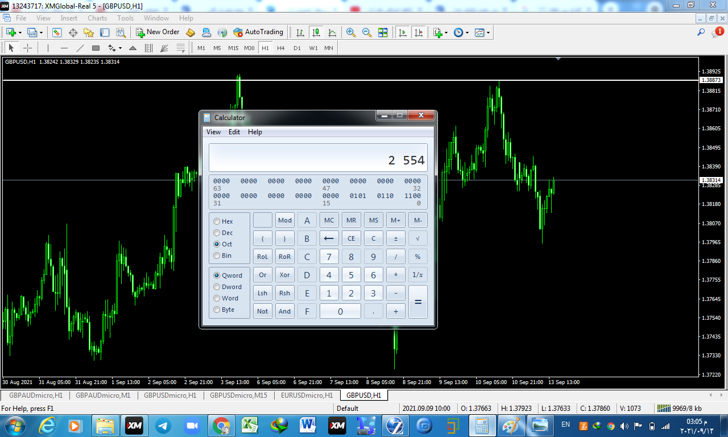Toggle the AutoTrading button

[258, 32]
